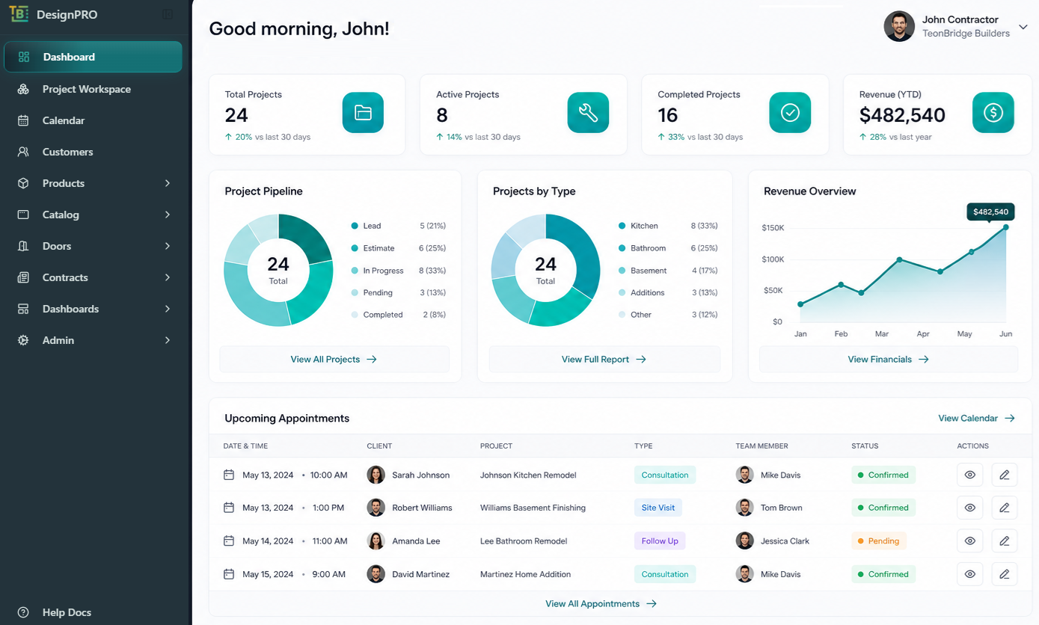This screenshot has height=625, width=1039.
Task: Click calendar icon beside May 15 9:00 AM
Action: pyautogui.click(x=229, y=574)
